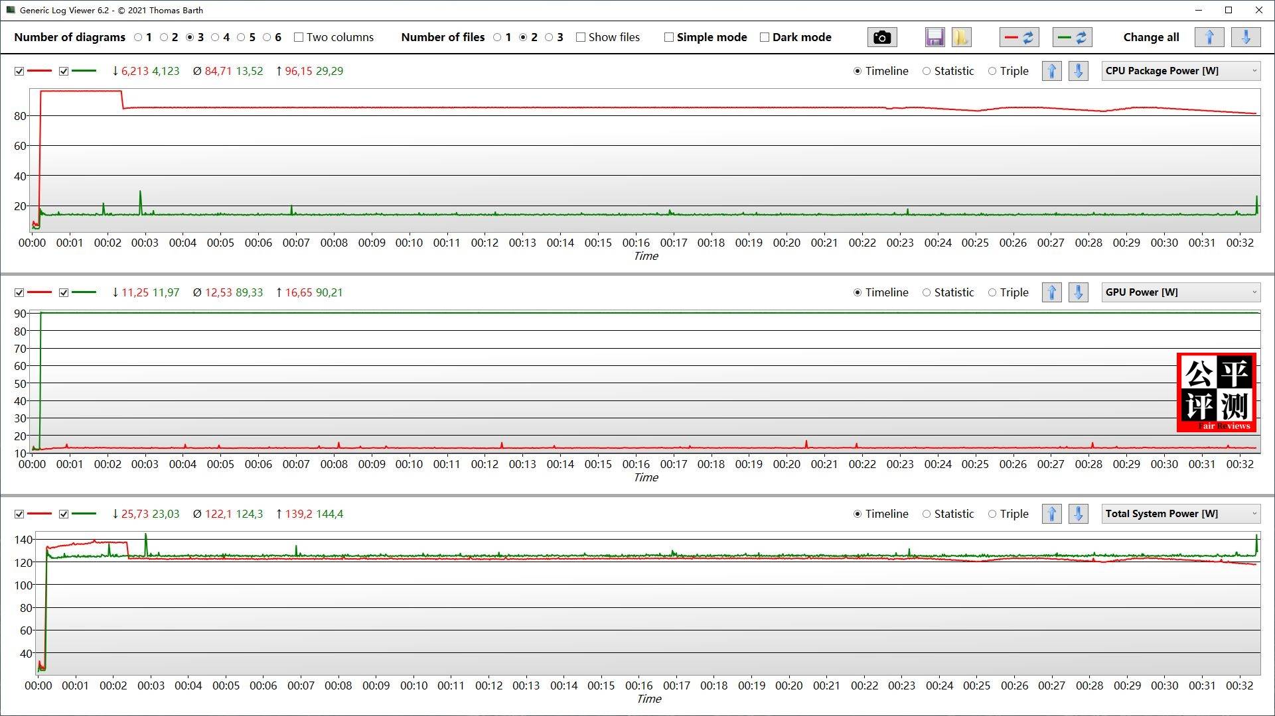
Task: Click the floppy disk save icon
Action: (x=935, y=37)
